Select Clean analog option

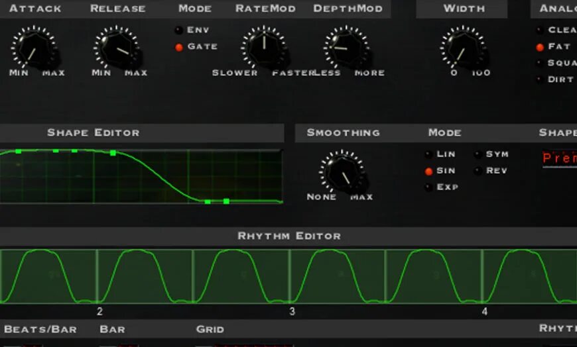[540, 30]
